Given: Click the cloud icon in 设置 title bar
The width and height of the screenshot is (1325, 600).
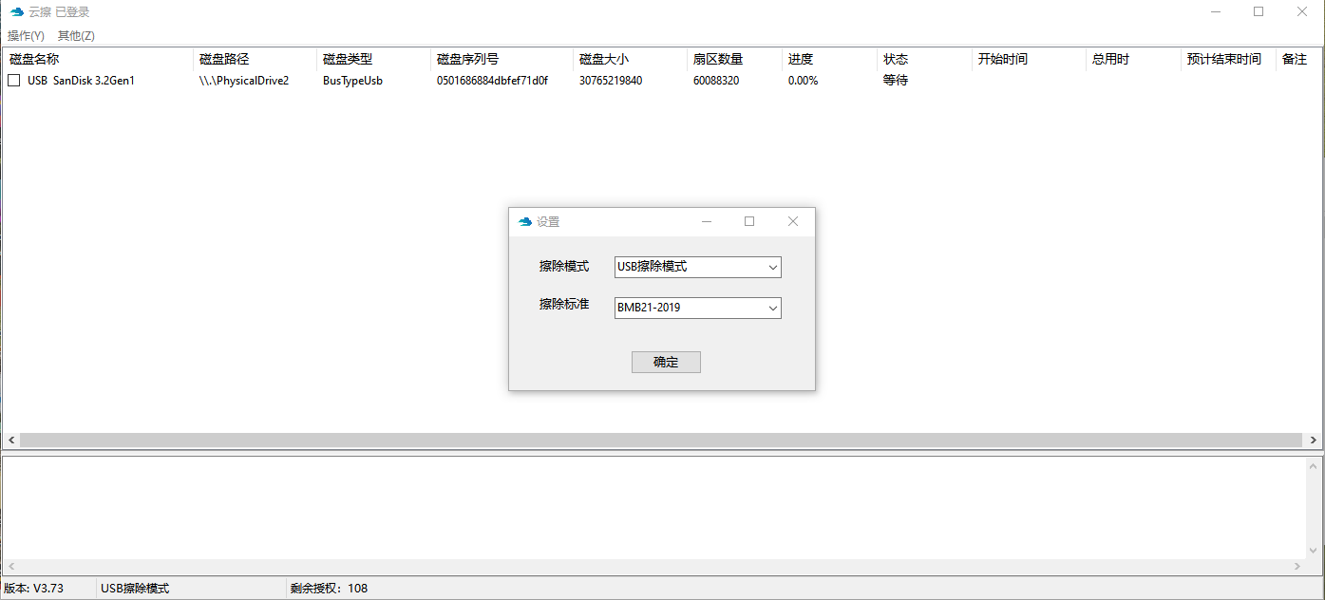Looking at the screenshot, I should pyautogui.click(x=524, y=221).
